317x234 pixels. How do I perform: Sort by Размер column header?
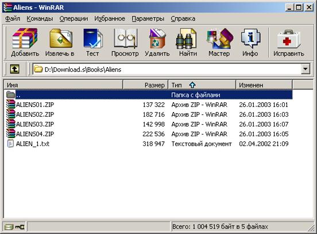(x=145, y=85)
